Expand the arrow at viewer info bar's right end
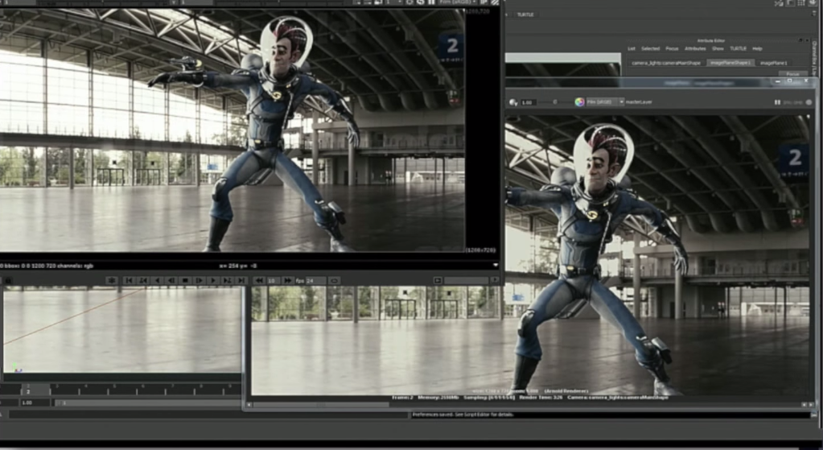The image size is (823, 450). (496, 265)
